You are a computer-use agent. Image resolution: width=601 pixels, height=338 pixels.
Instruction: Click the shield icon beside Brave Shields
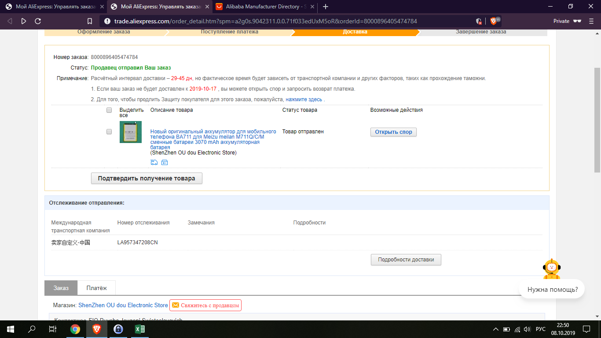479,21
